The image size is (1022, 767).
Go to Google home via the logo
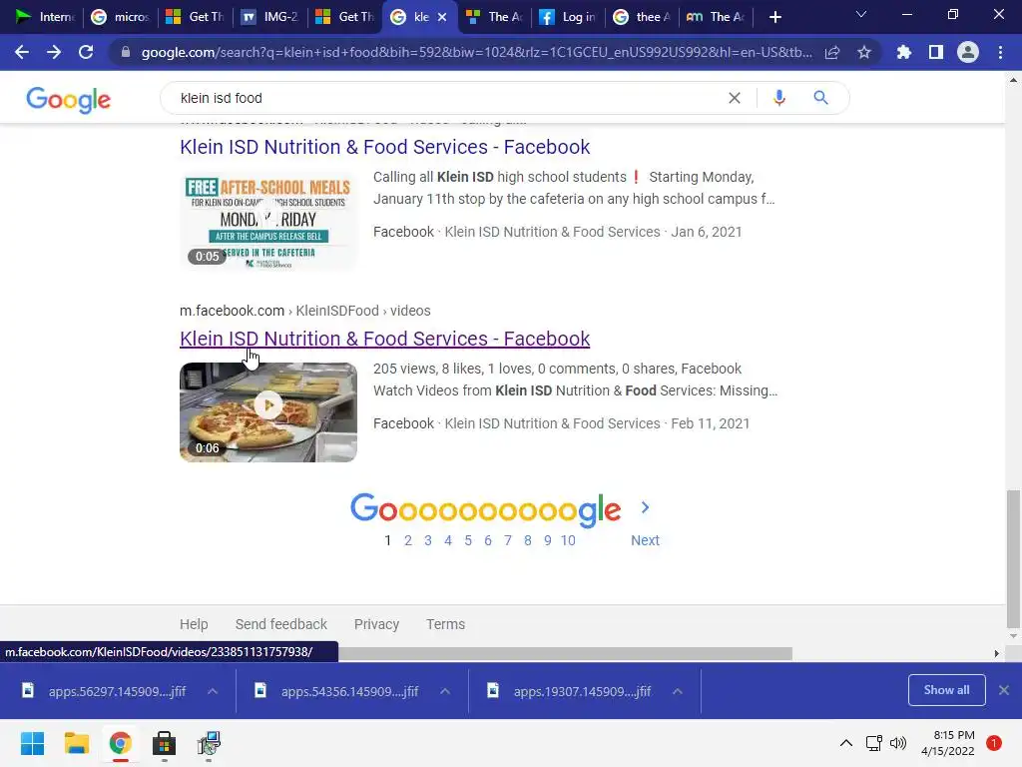point(69,100)
